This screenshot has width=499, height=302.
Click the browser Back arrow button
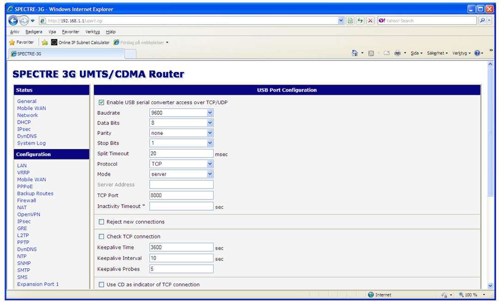tap(13, 21)
